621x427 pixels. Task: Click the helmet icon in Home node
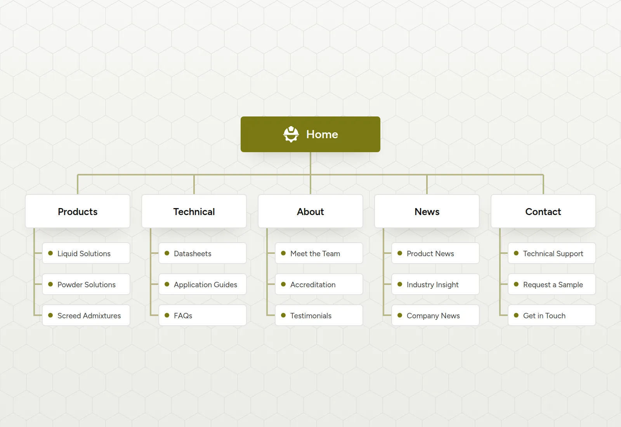(x=291, y=134)
